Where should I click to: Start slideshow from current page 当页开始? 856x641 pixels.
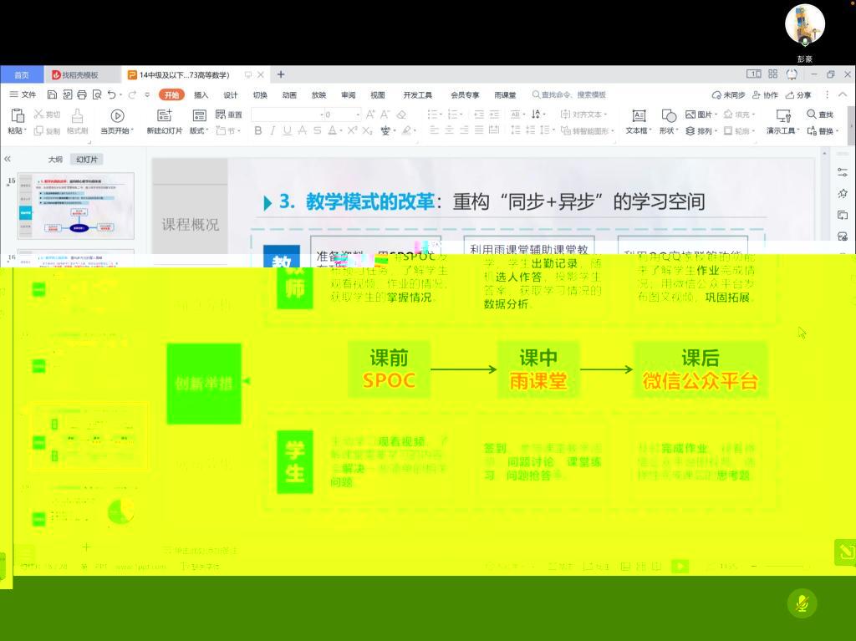pyautogui.click(x=117, y=121)
